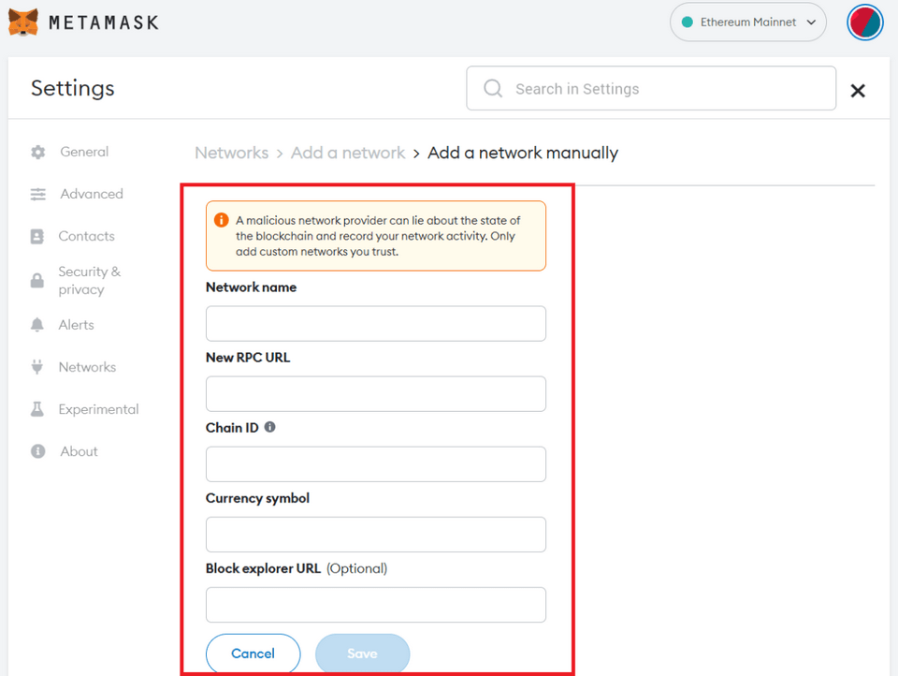This screenshot has width=898, height=676.
Task: Open the account avatar menu
Action: [x=864, y=22]
